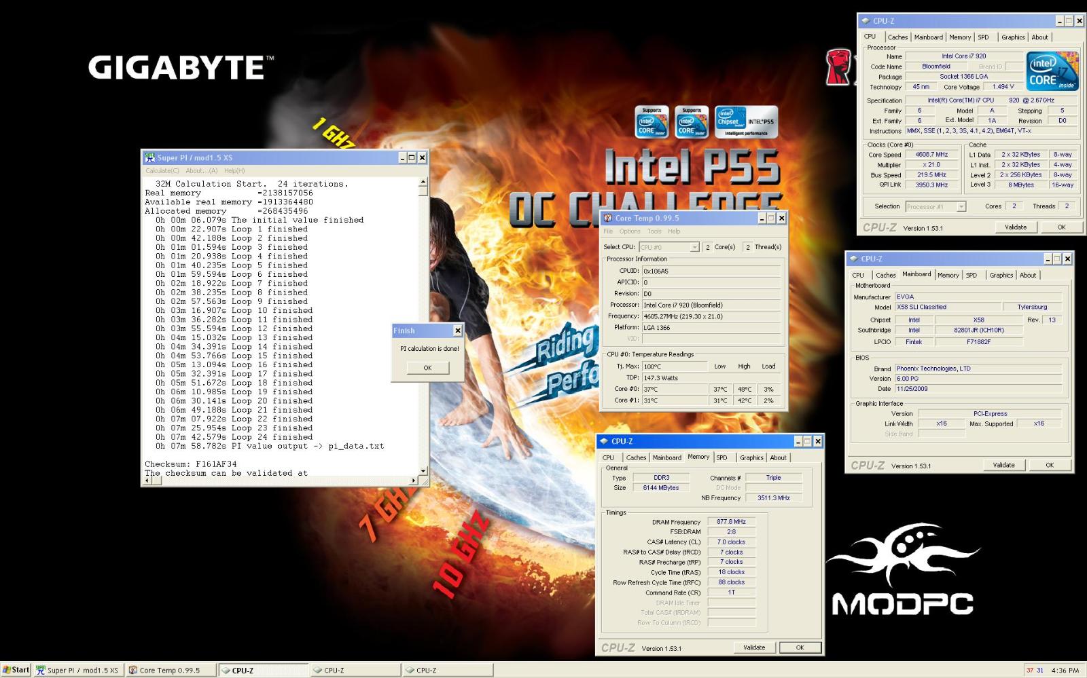This screenshot has width=1087, height=678.
Task: Click the taskbar clock 4:36 PM
Action: point(1065,671)
